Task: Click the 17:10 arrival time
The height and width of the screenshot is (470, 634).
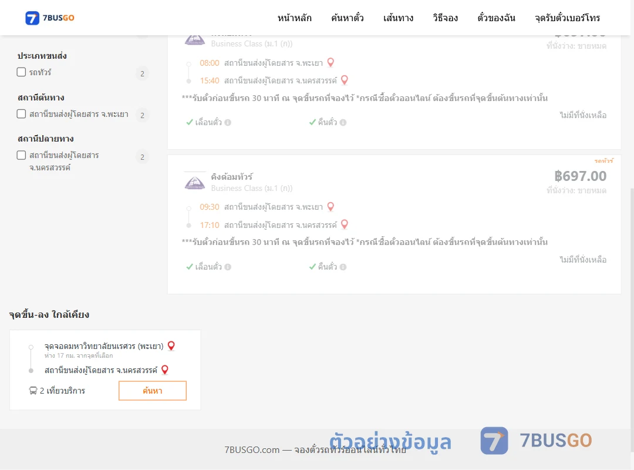Action: point(210,224)
